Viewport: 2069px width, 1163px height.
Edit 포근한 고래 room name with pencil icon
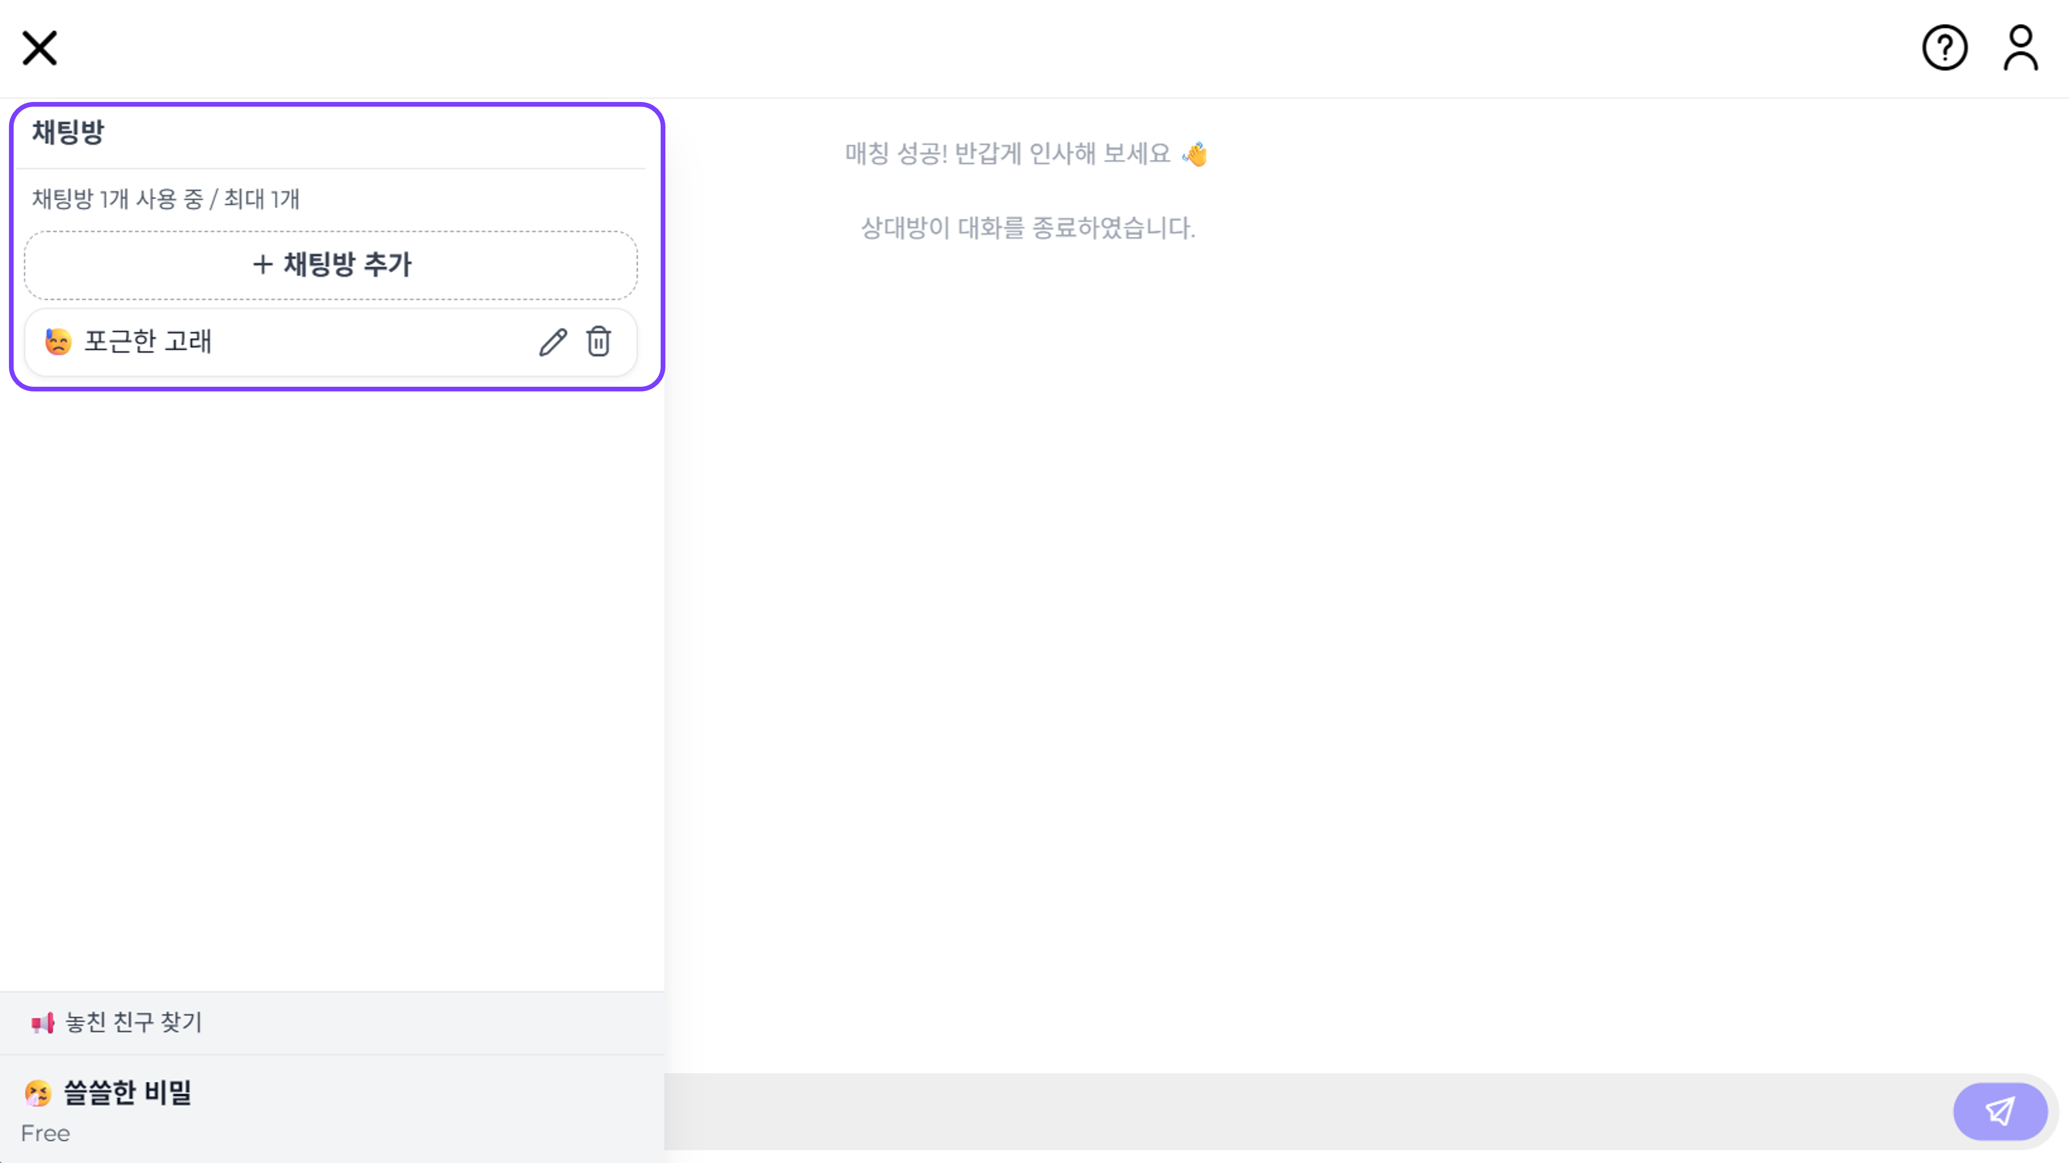coord(552,342)
